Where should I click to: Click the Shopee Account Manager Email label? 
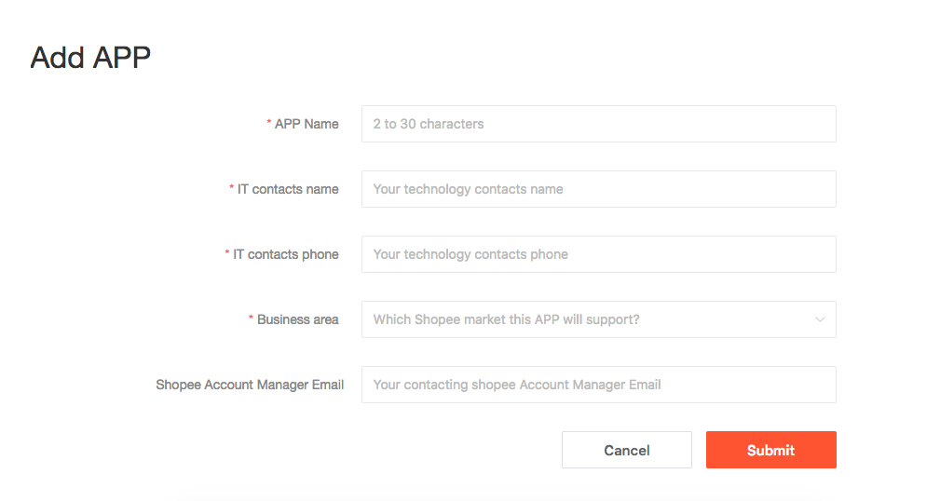[x=250, y=385]
